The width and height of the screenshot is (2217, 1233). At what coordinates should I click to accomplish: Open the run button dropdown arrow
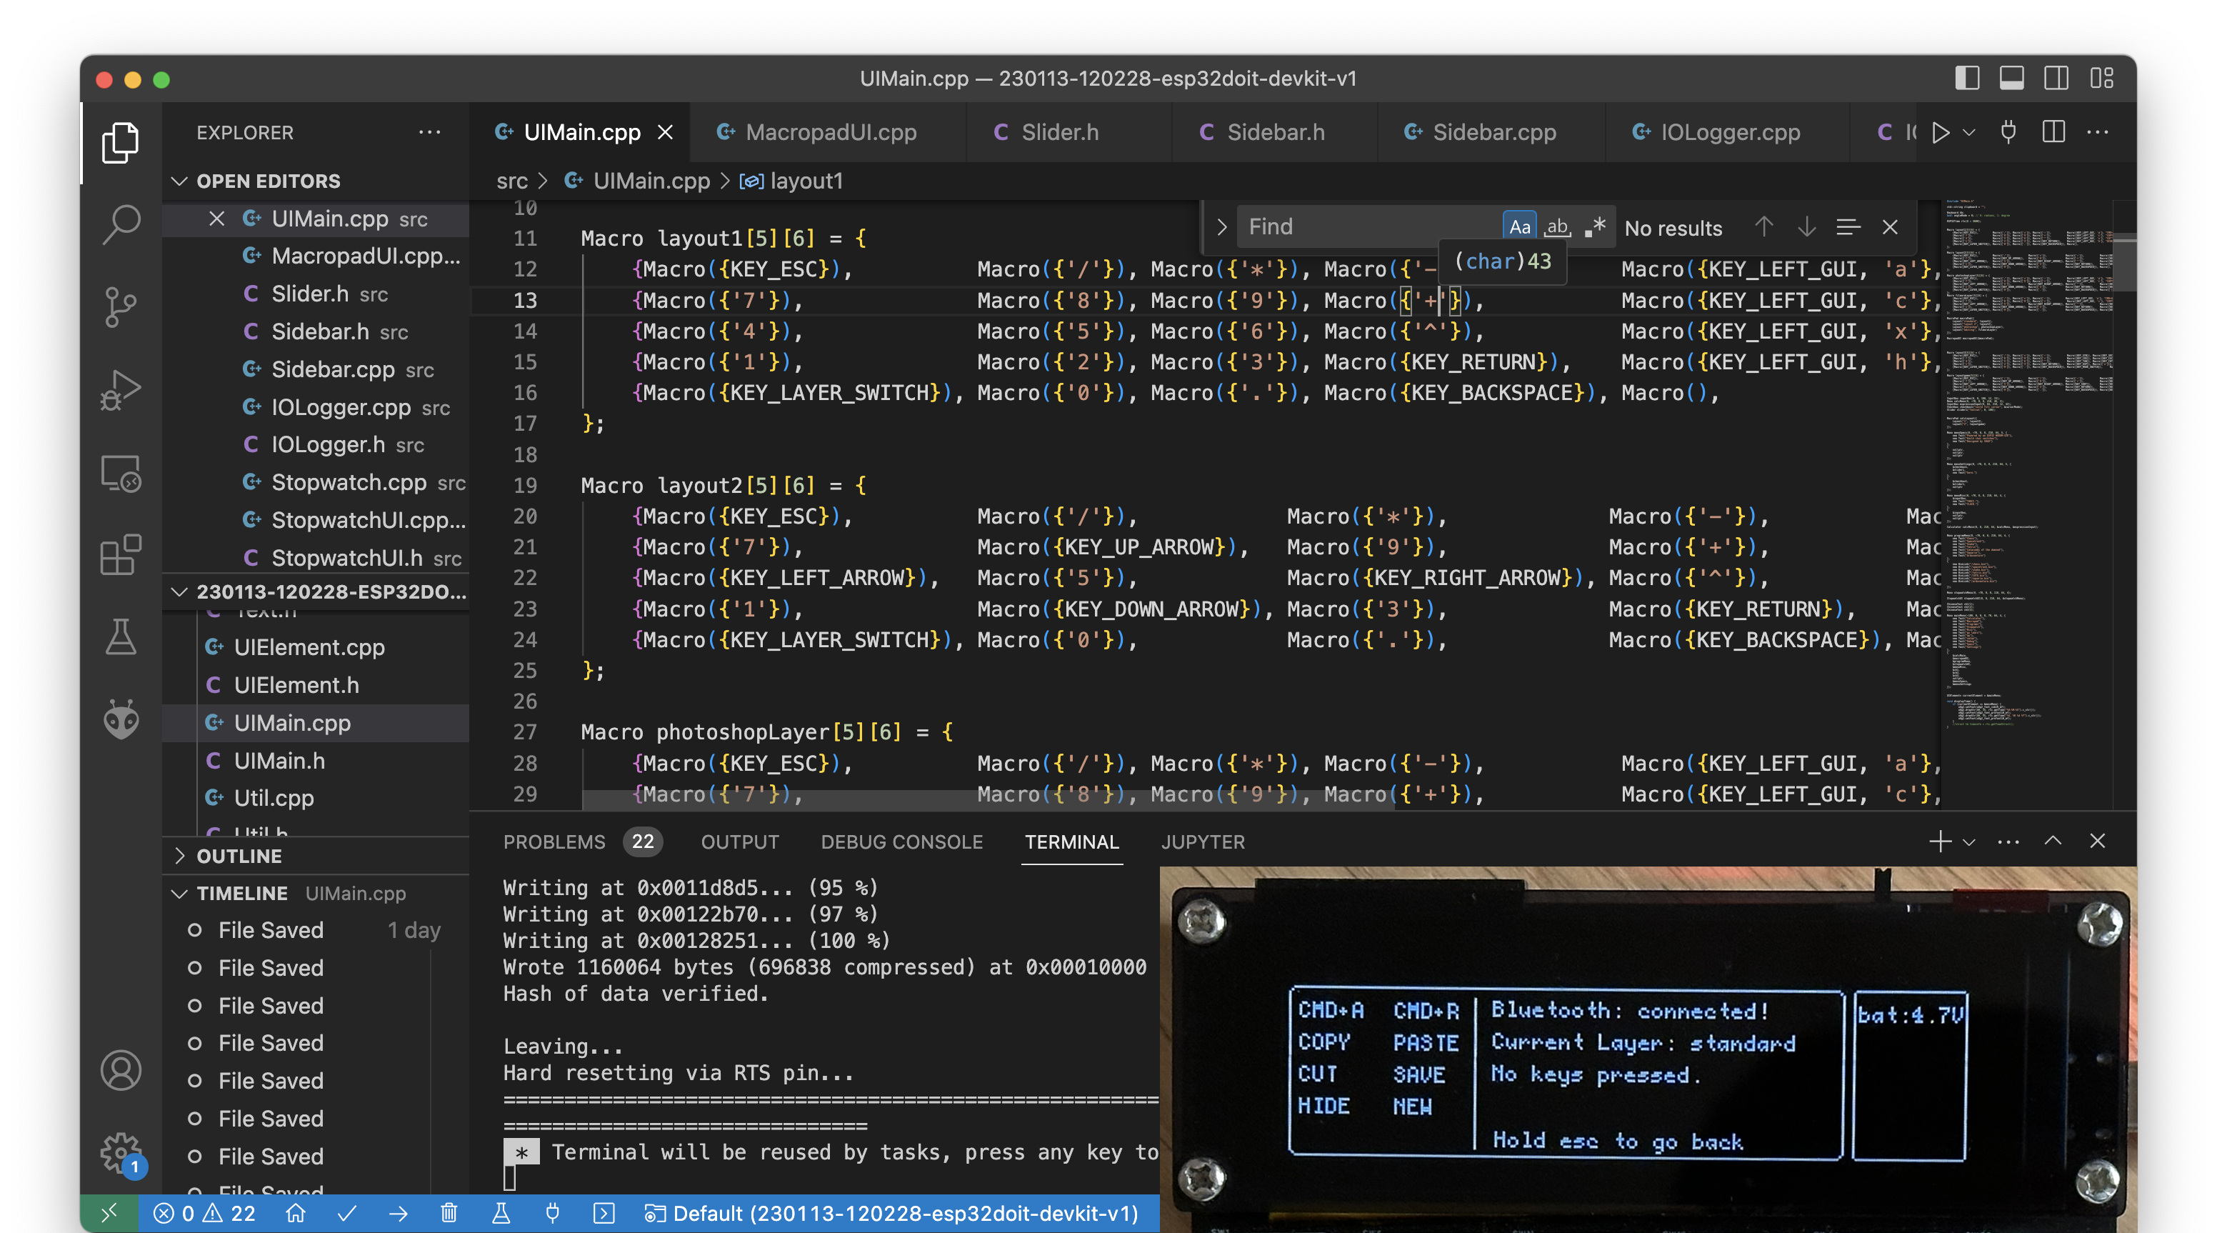click(1969, 133)
